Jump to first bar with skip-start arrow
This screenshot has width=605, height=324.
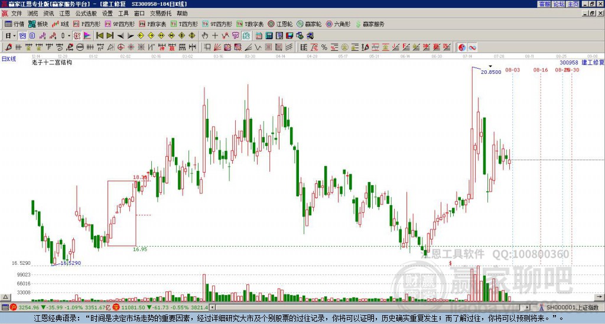pyautogui.click(x=100, y=36)
